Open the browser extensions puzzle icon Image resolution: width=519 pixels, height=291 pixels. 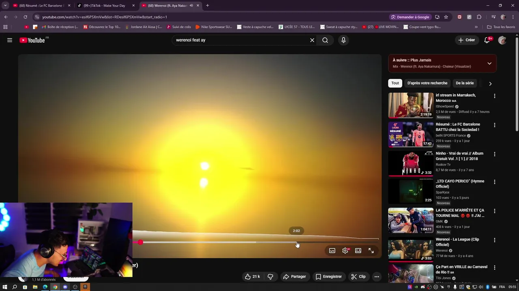[479, 17]
